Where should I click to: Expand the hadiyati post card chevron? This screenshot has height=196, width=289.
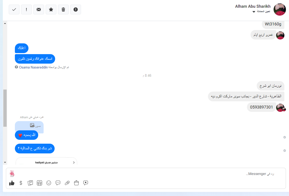click(74, 162)
